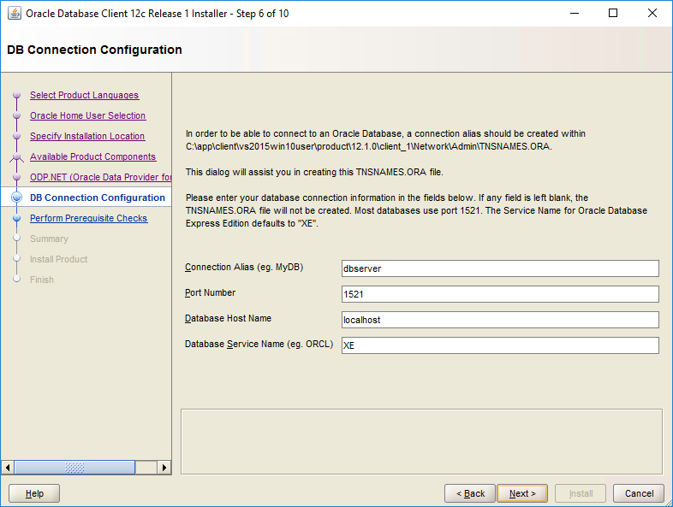
Task: Click the DB Connection Configuration page heading
Action: [94, 50]
